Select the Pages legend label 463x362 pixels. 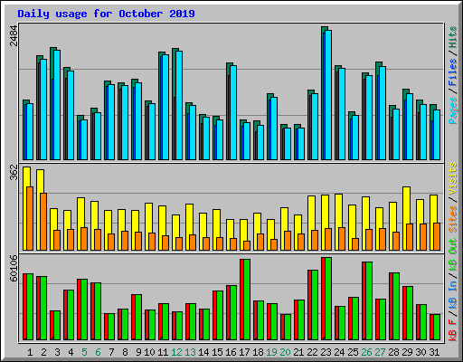453,110
